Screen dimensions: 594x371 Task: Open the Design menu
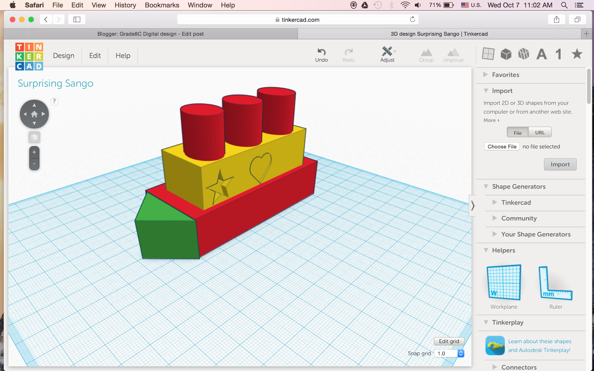(x=63, y=56)
